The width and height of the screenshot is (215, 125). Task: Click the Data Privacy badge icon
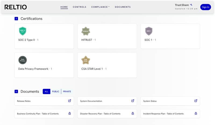coord(23,60)
